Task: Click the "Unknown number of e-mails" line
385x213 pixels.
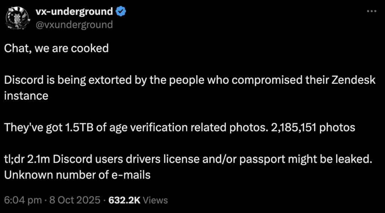Action: pyautogui.click(x=77, y=175)
